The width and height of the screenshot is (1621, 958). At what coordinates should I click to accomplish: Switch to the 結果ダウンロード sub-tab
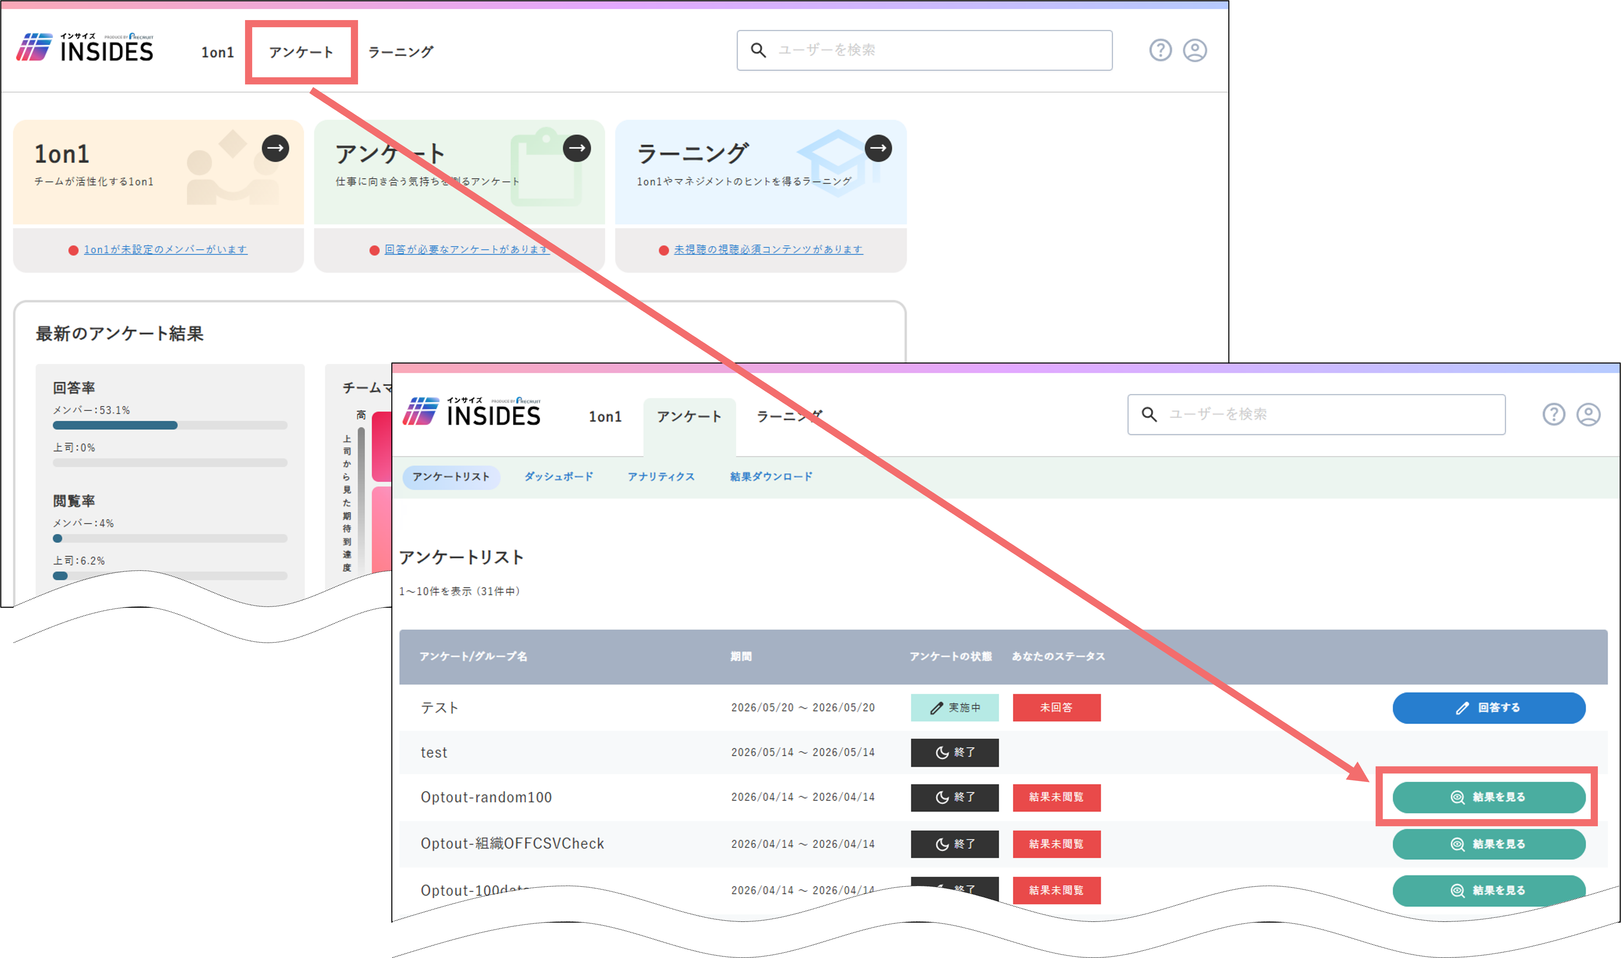pyautogui.click(x=771, y=477)
